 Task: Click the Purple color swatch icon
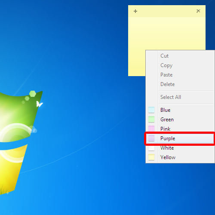[x=151, y=138]
